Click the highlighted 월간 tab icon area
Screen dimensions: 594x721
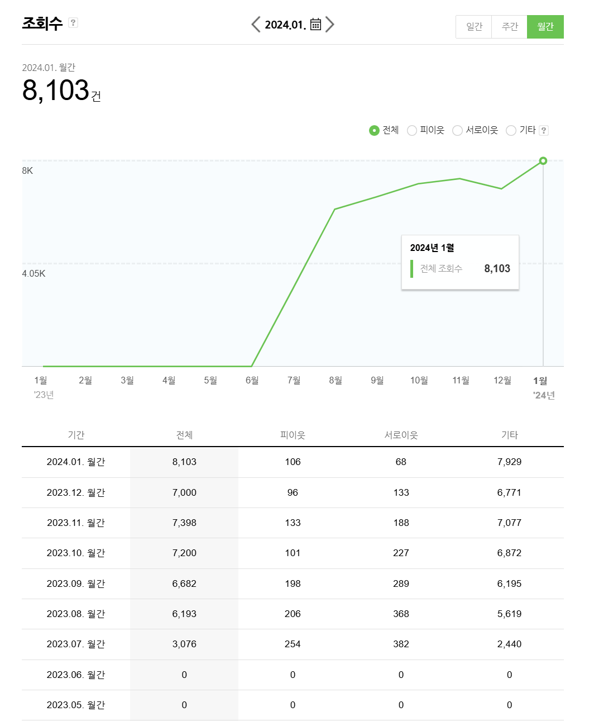(x=545, y=26)
